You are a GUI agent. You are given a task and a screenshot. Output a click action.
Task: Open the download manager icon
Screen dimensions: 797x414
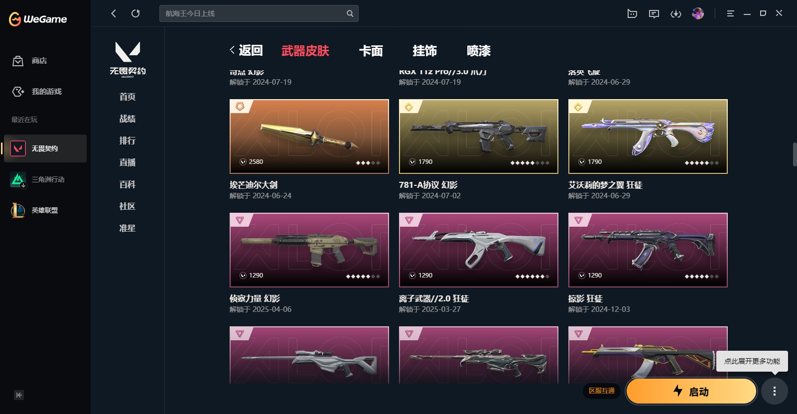[676, 13]
